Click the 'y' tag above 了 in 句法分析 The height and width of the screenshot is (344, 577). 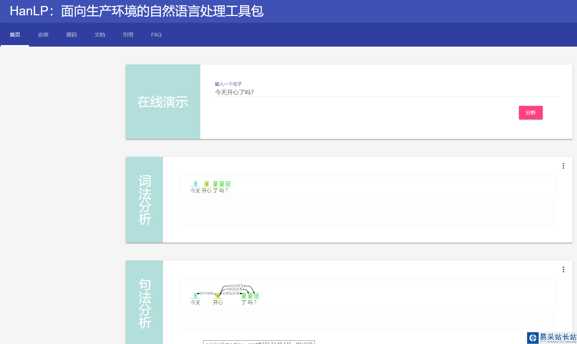(244, 296)
